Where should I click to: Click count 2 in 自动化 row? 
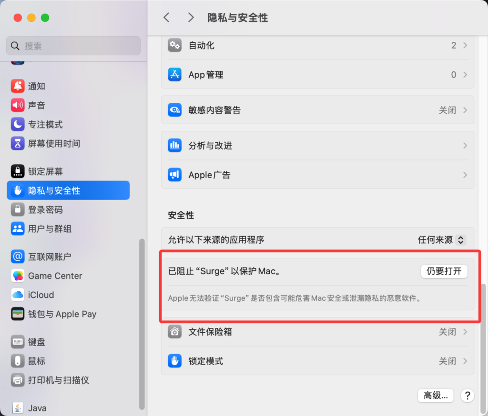(454, 45)
